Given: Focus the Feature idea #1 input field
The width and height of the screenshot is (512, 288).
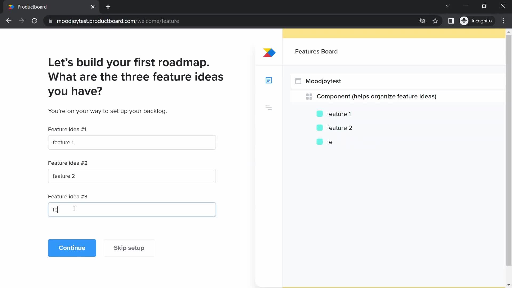Looking at the screenshot, I should [132, 142].
